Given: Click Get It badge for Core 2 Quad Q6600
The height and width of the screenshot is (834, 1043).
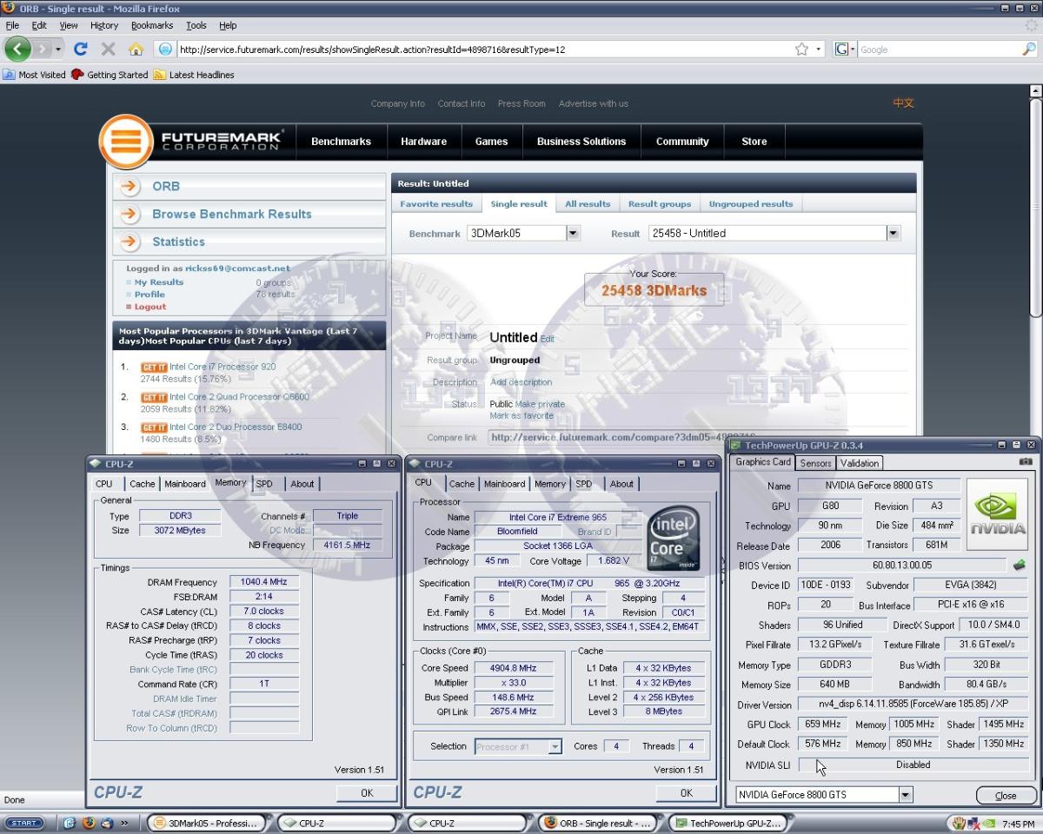Looking at the screenshot, I should coord(154,398).
